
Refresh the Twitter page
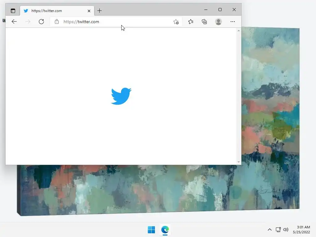coord(41,22)
